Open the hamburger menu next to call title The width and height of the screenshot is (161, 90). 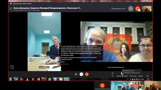pyautogui.click(x=11, y=9)
